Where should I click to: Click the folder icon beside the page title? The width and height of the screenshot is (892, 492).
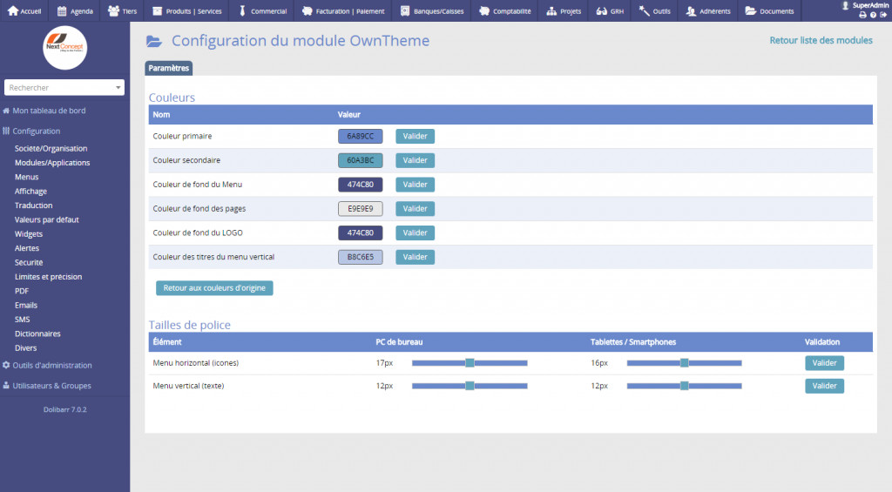(x=154, y=41)
